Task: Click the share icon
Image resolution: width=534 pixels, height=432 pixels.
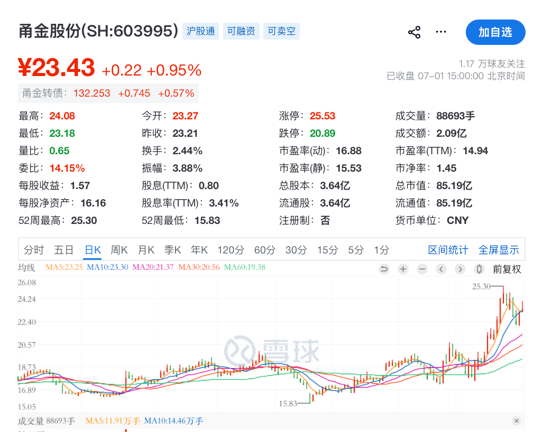Action: (x=414, y=32)
